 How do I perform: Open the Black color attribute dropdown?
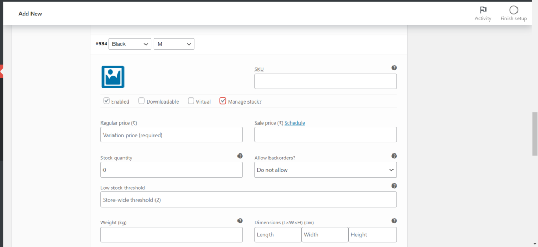[130, 44]
